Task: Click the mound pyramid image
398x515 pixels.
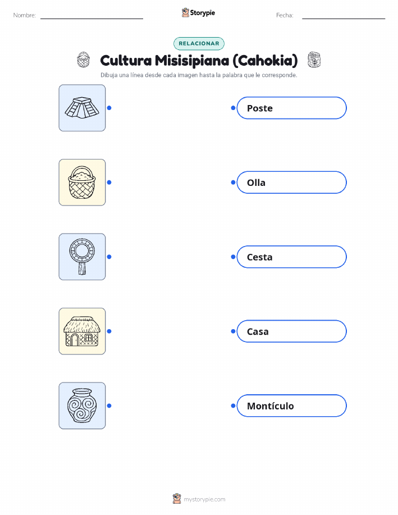Action: (82, 108)
